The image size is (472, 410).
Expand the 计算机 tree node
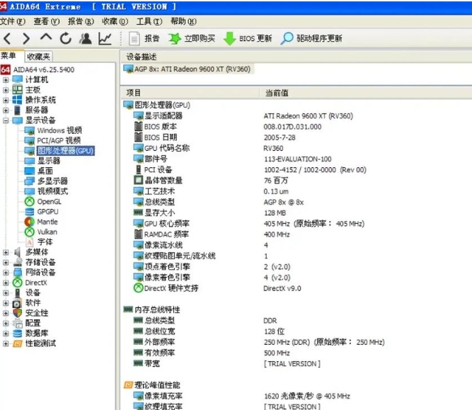(6, 80)
